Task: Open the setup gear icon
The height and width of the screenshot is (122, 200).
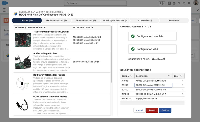Action: [x=184, y=3]
